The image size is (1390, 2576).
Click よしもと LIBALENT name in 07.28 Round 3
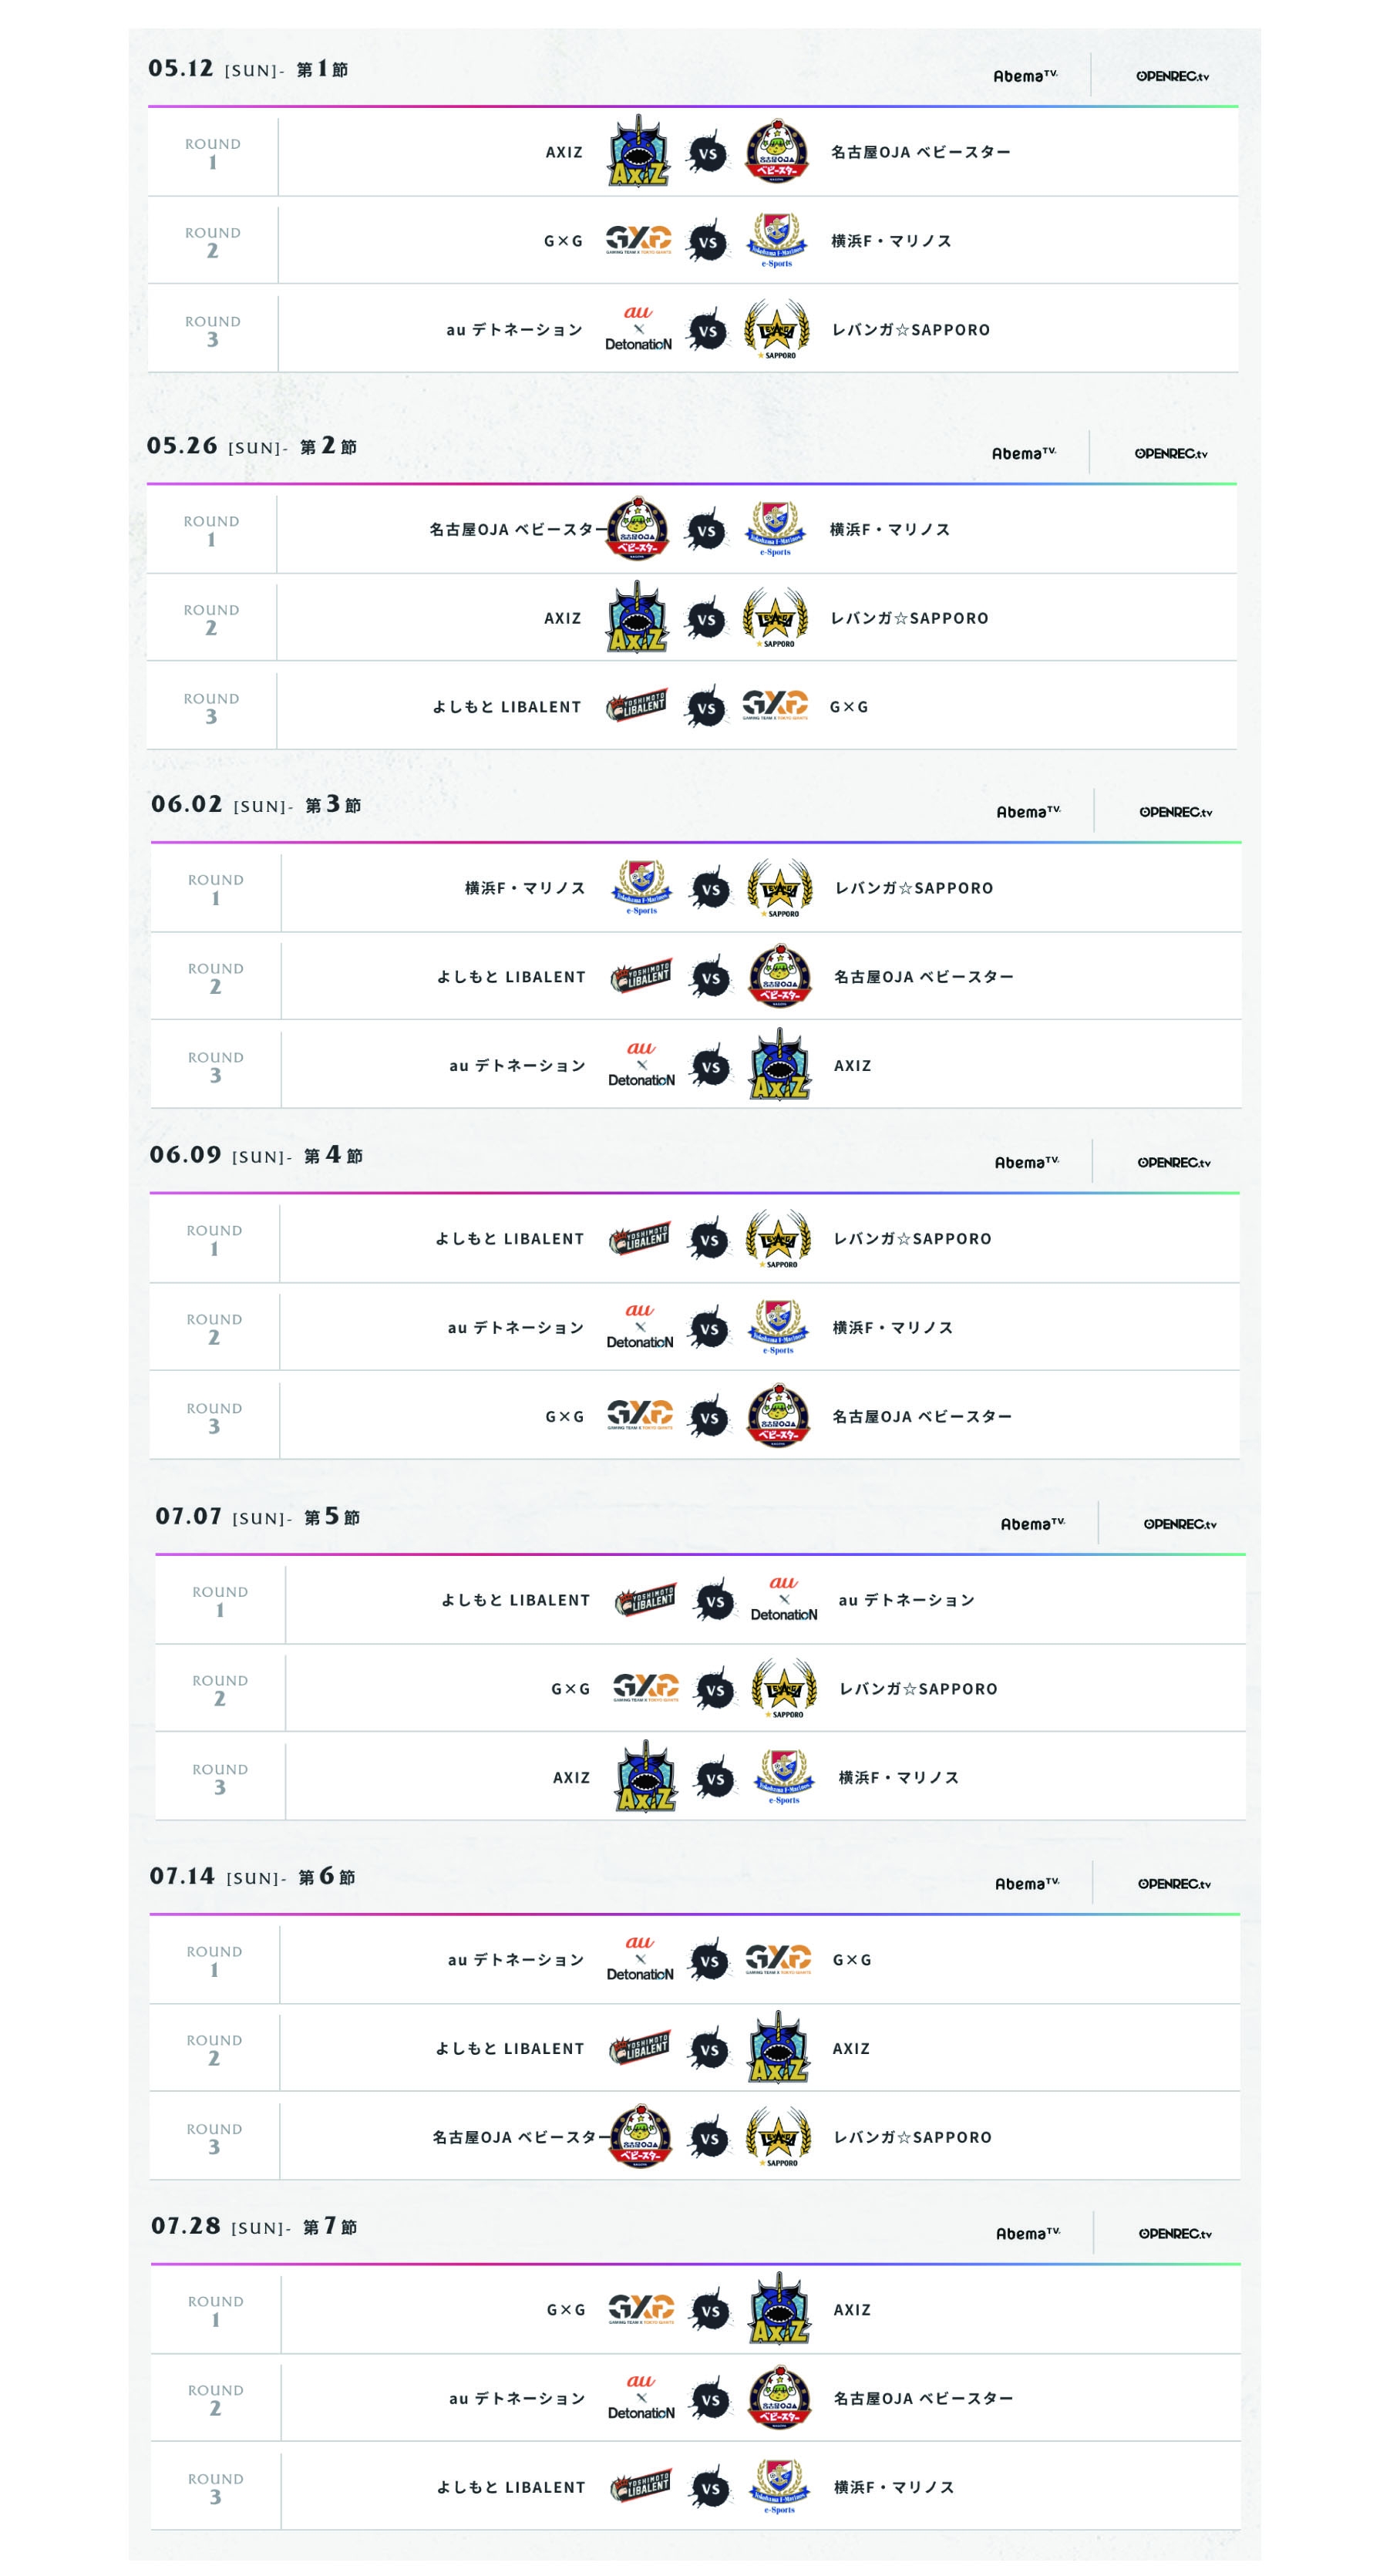click(x=511, y=2487)
